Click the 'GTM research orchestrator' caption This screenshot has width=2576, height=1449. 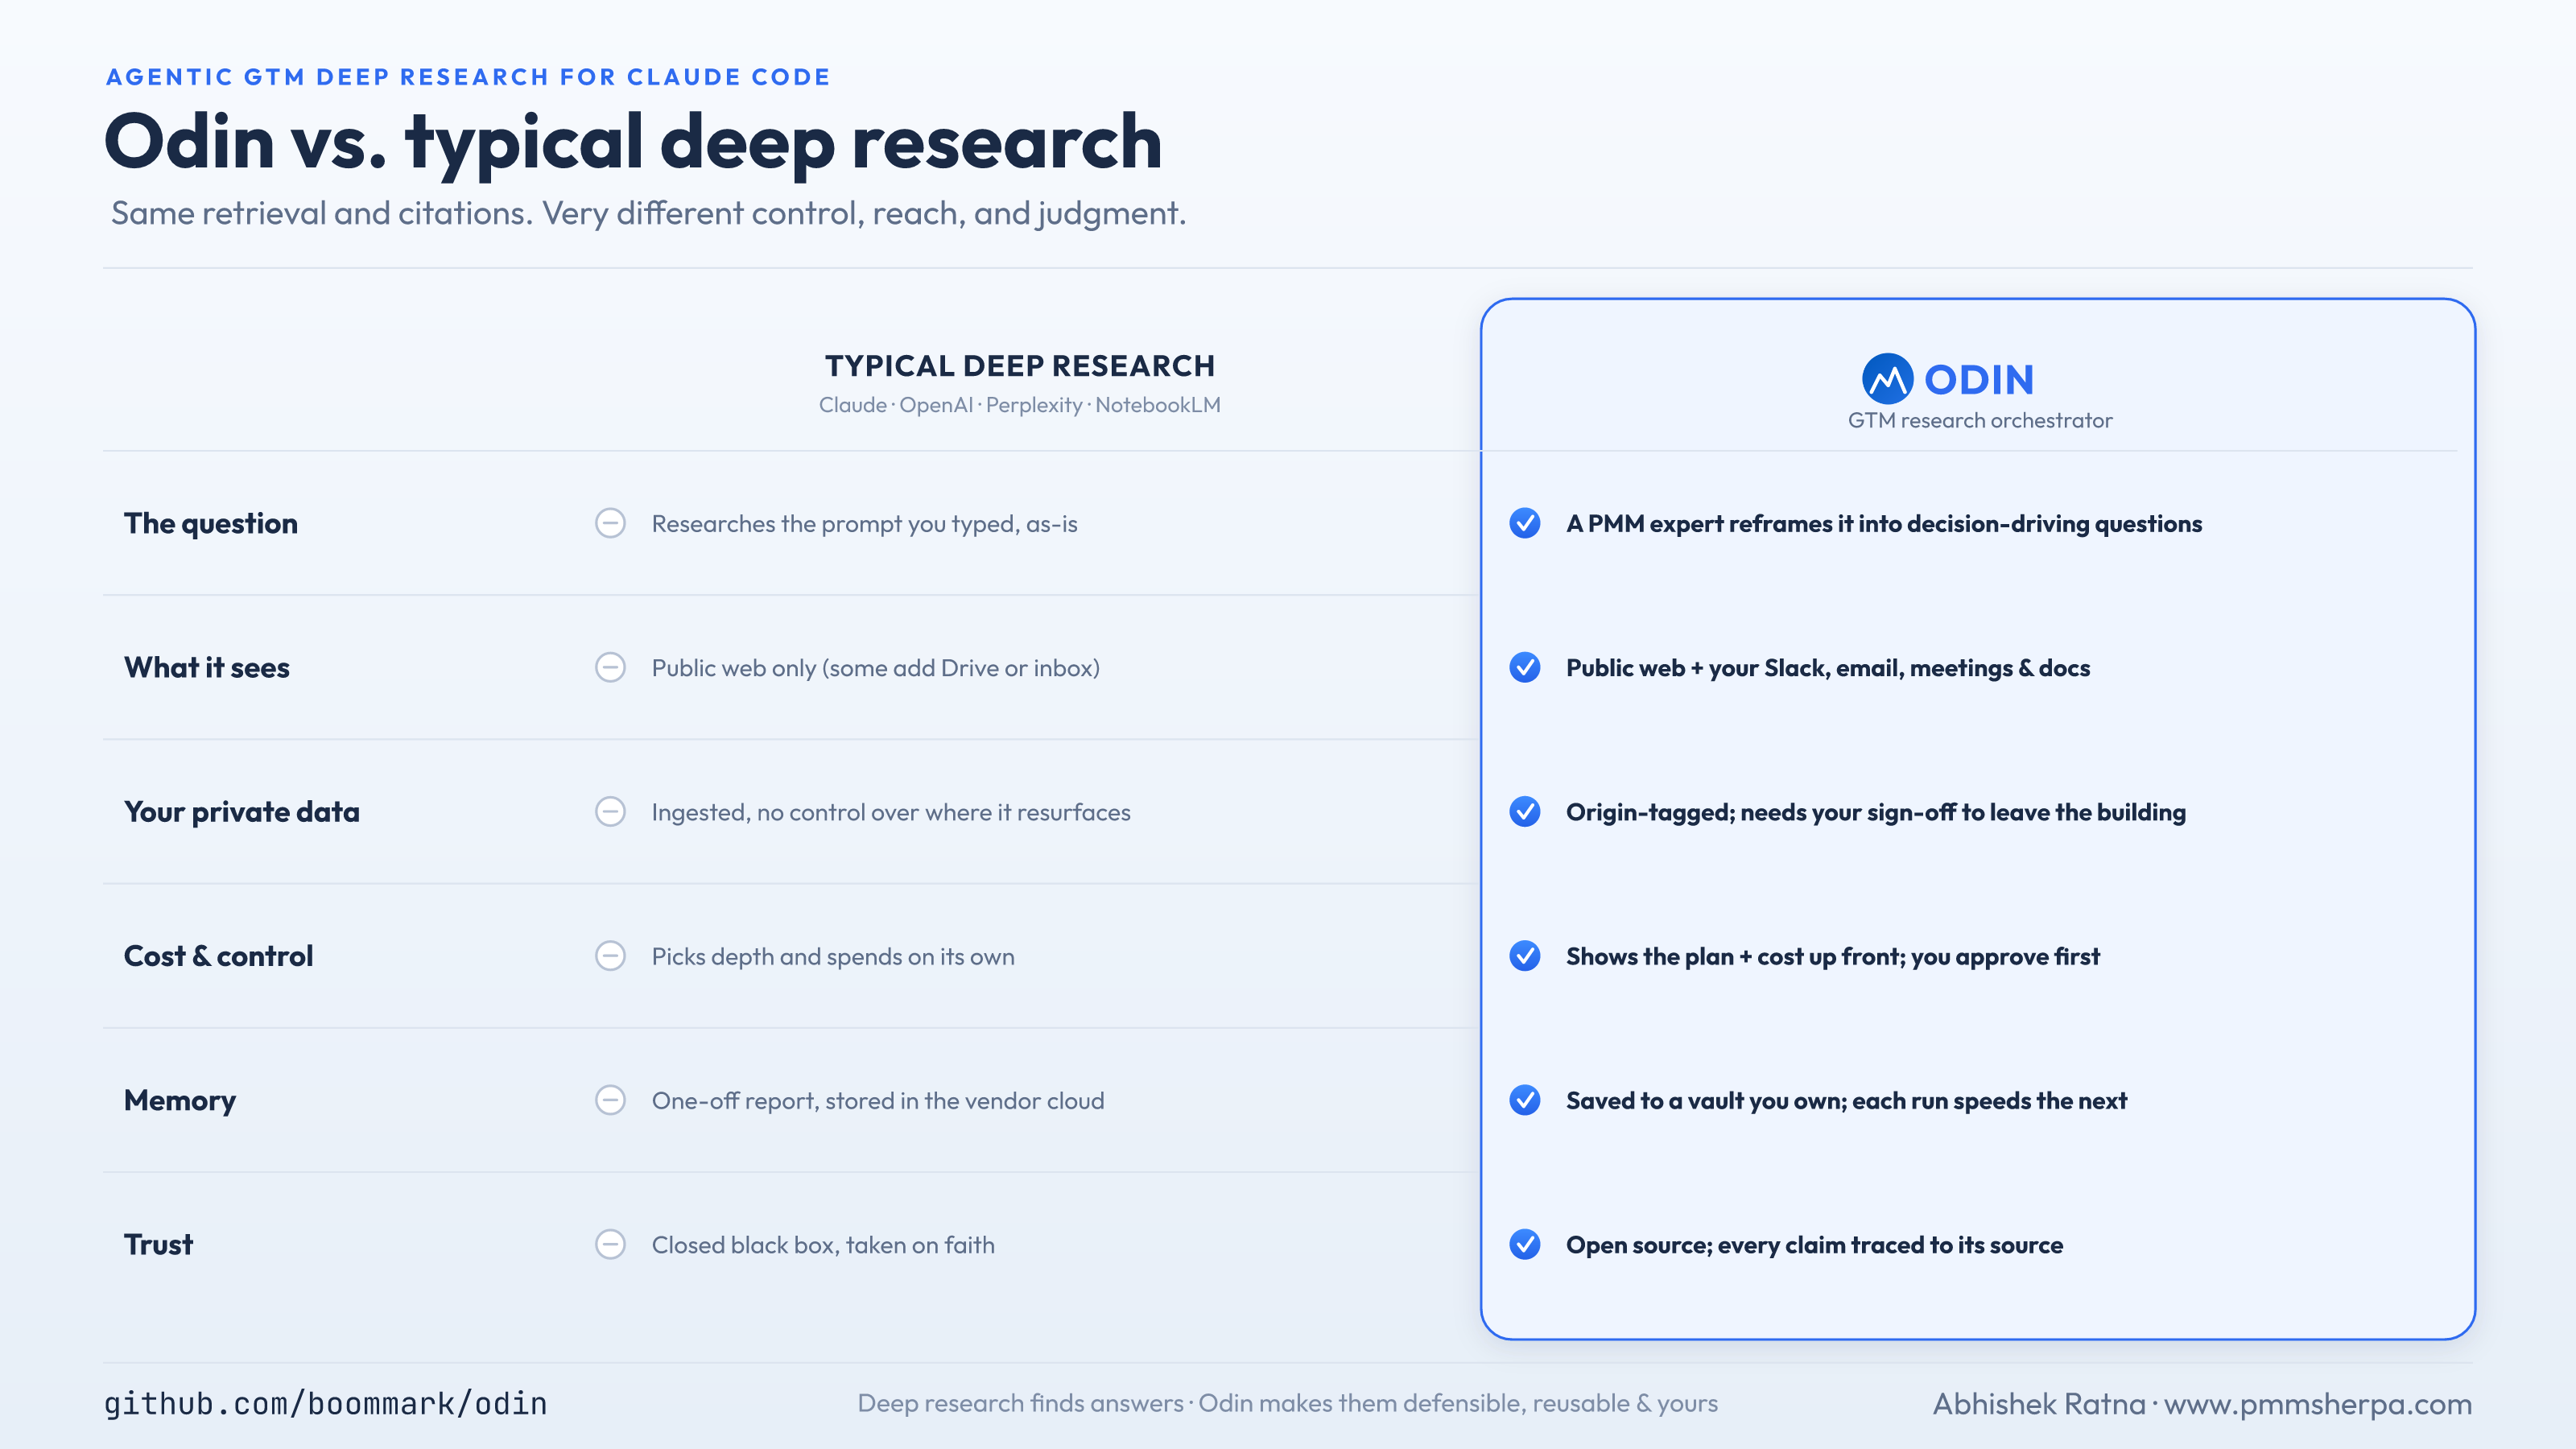click(x=1980, y=421)
